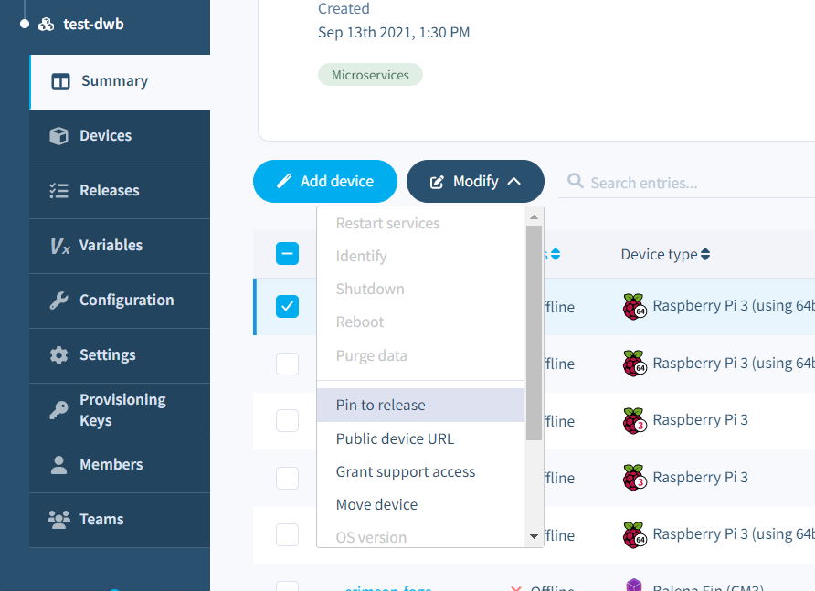815x591 pixels.
Task: Sort by Device type column arrows
Action: [x=704, y=255]
